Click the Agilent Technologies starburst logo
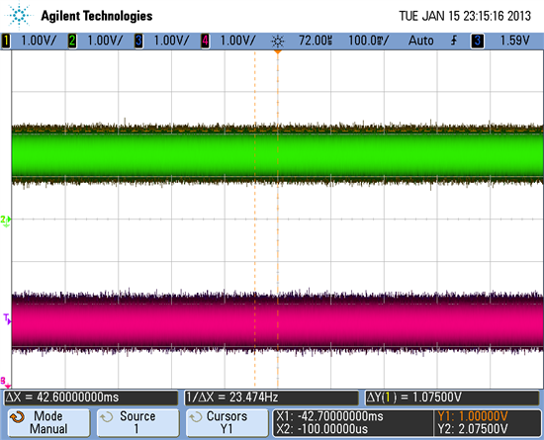This screenshot has width=544, height=440. click(20, 15)
